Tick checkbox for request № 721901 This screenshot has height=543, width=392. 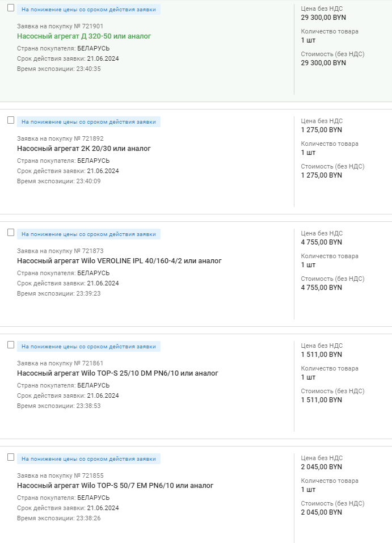click(11, 8)
